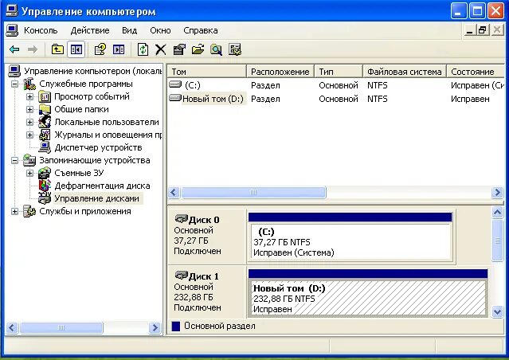Click the Диск 0 drive icon
The height and width of the screenshot is (360, 509).
click(181, 219)
